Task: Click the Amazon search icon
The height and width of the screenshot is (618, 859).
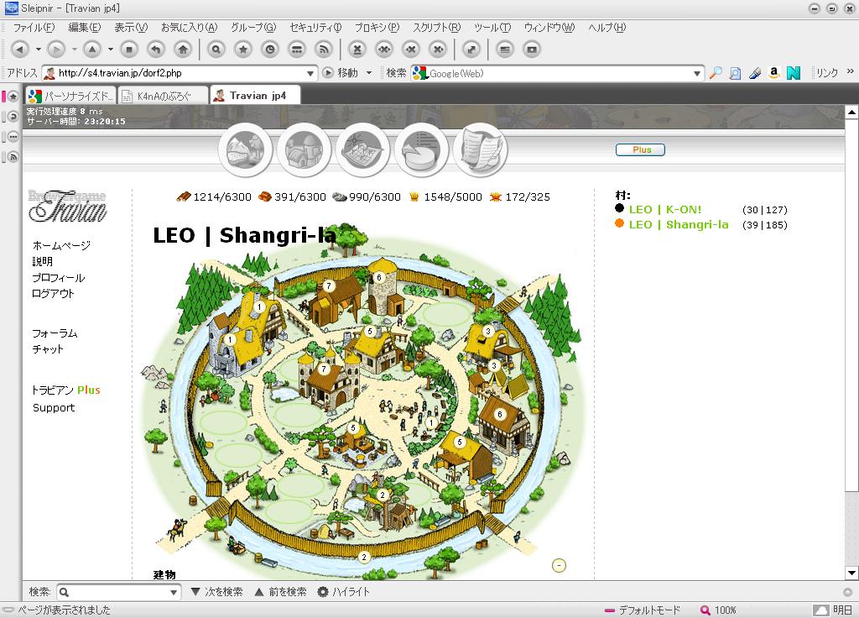Action: pos(774,73)
